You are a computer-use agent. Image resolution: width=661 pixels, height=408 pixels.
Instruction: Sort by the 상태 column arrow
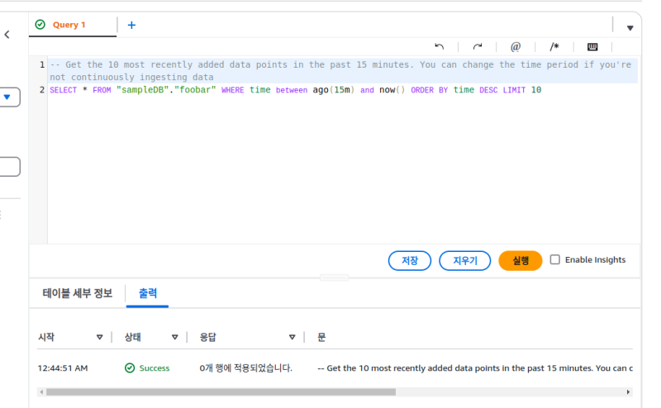(174, 337)
